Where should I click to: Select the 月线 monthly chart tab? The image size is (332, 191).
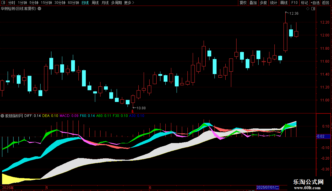(105, 3)
